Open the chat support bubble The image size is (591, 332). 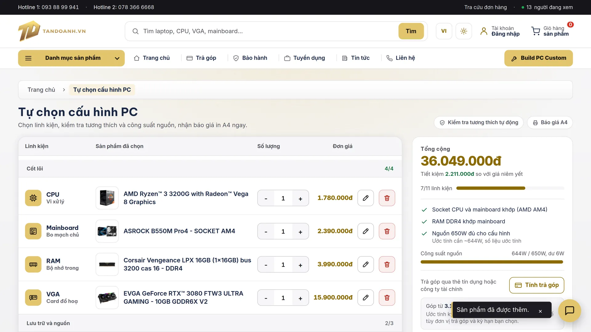pos(569,310)
